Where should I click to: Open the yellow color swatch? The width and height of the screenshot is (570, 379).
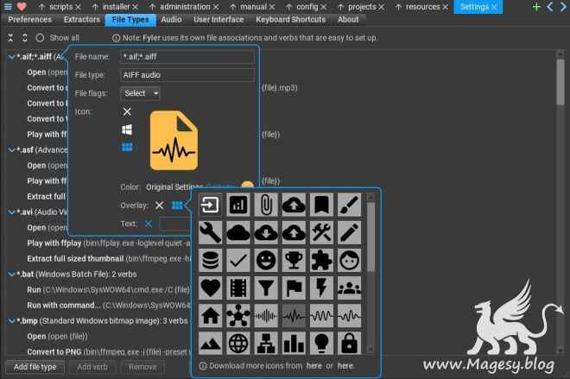(247, 186)
